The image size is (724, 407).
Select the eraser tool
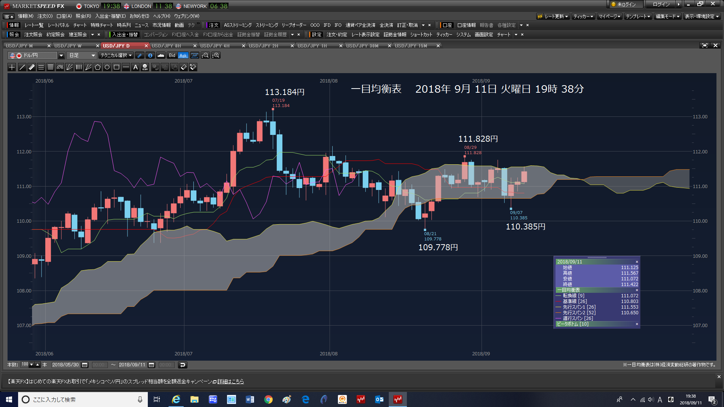[184, 67]
